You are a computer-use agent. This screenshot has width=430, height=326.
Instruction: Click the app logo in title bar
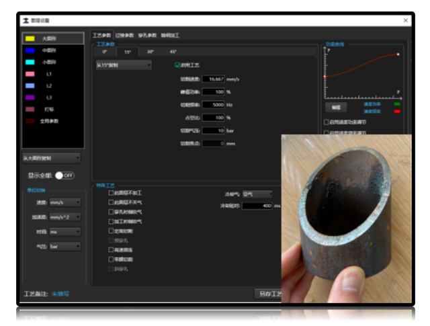point(26,21)
